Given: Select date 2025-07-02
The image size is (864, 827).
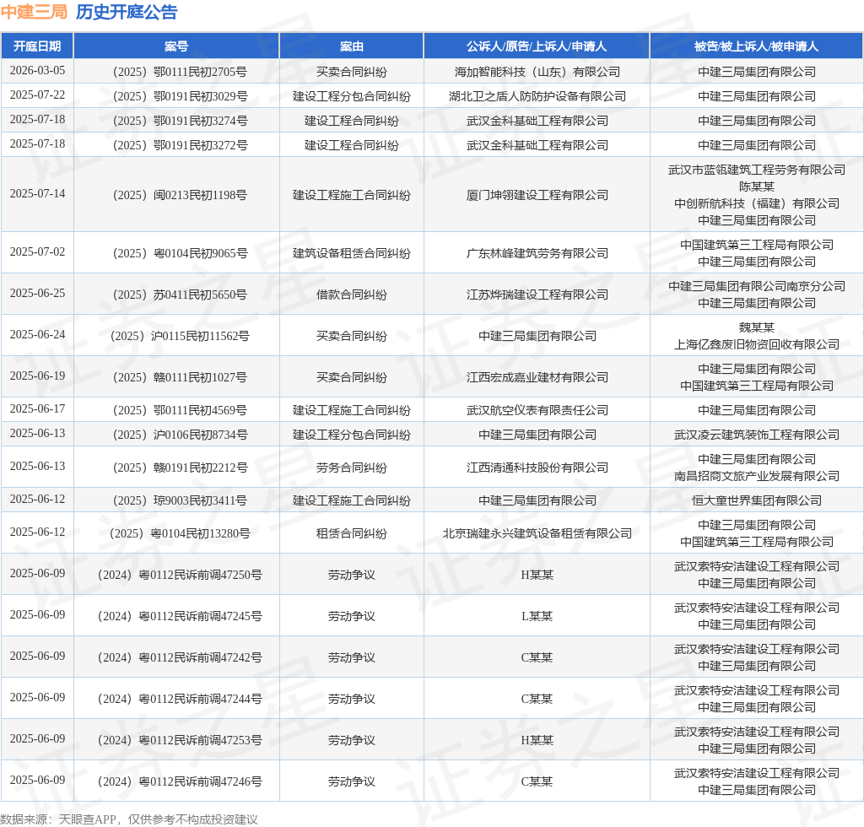Looking at the screenshot, I should pos(37,251).
